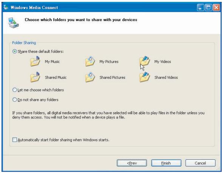
Task: Click the My Pictures label
Action: [x=109, y=62]
